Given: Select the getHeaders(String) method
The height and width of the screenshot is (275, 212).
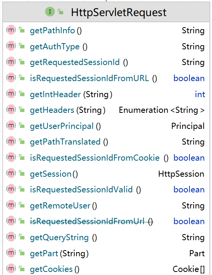Looking at the screenshot, I should (68, 110).
